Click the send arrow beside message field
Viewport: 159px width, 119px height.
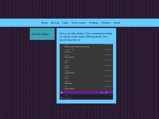[x=111, y=98]
